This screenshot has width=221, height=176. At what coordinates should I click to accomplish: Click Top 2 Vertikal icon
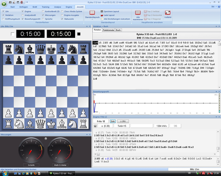[145, 11]
